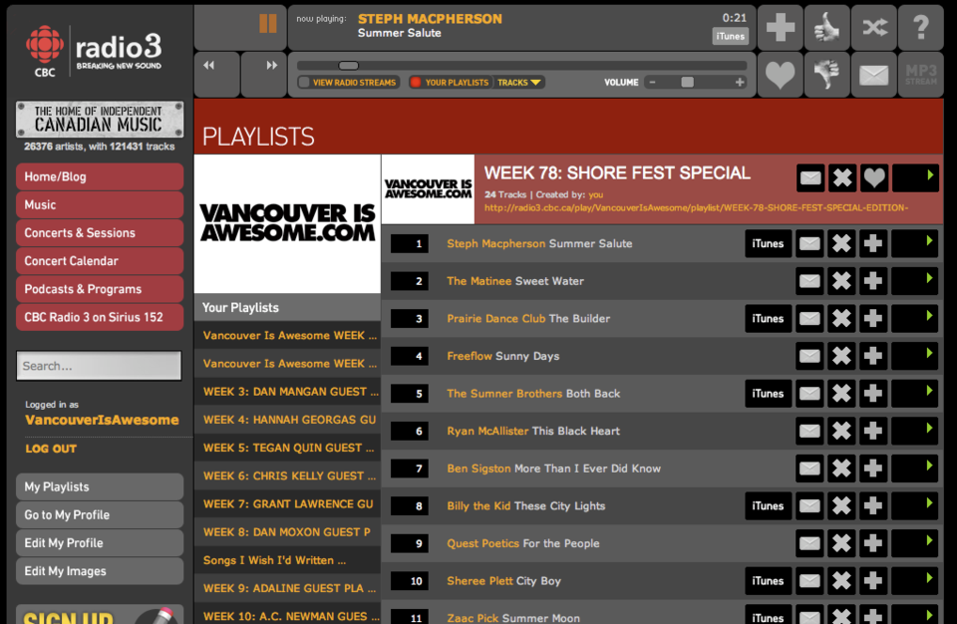This screenshot has width=957, height=624.
Task: Open WEEK 9: ADALINE GUEST playlist
Action: (287, 588)
